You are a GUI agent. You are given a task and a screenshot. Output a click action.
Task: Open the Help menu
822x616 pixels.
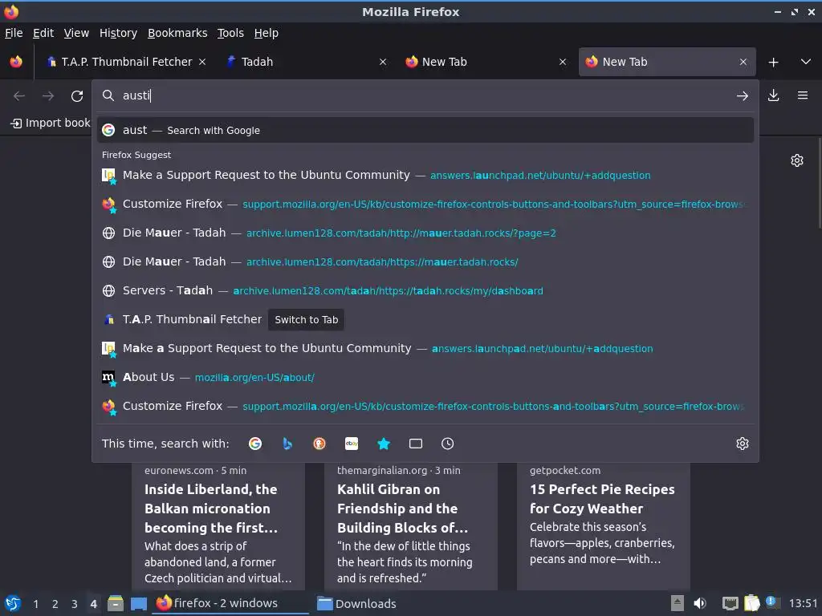click(x=266, y=33)
